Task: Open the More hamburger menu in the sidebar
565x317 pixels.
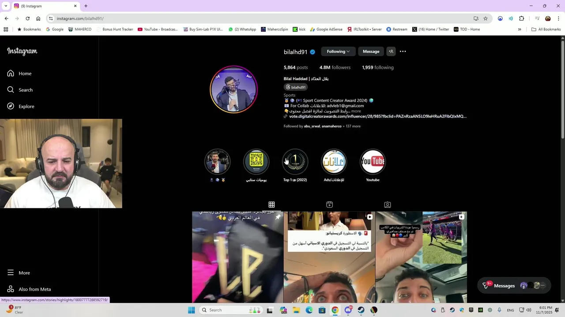Action: pyautogui.click(x=19, y=273)
